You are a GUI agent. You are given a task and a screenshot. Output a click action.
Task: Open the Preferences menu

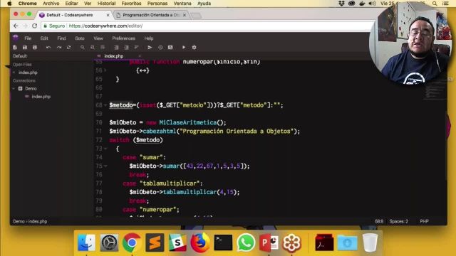coord(123,38)
